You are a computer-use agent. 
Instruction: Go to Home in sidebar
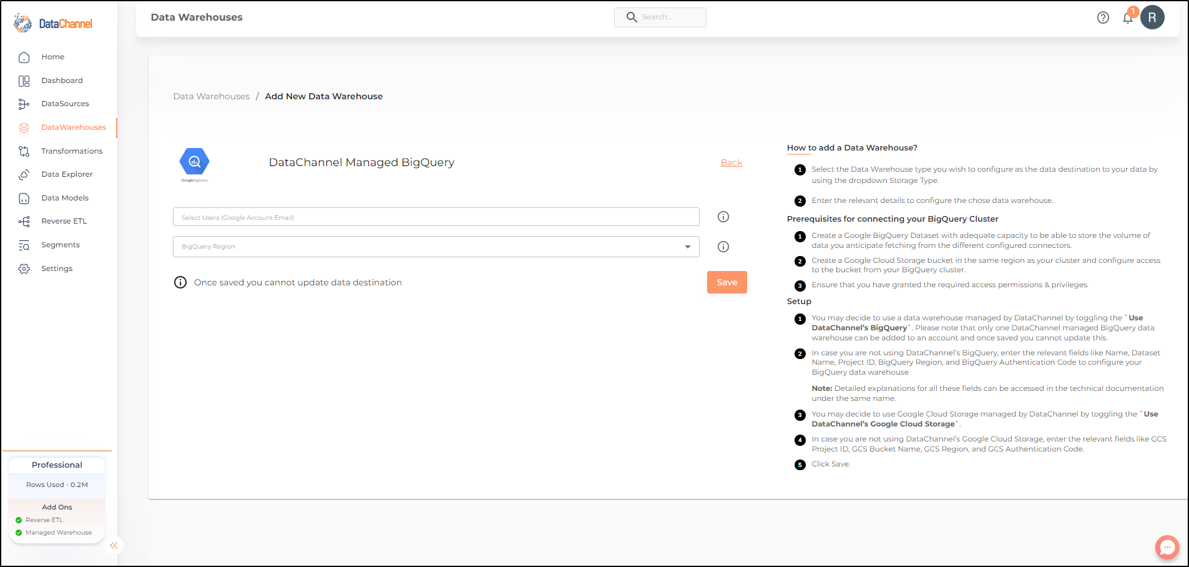pos(52,57)
